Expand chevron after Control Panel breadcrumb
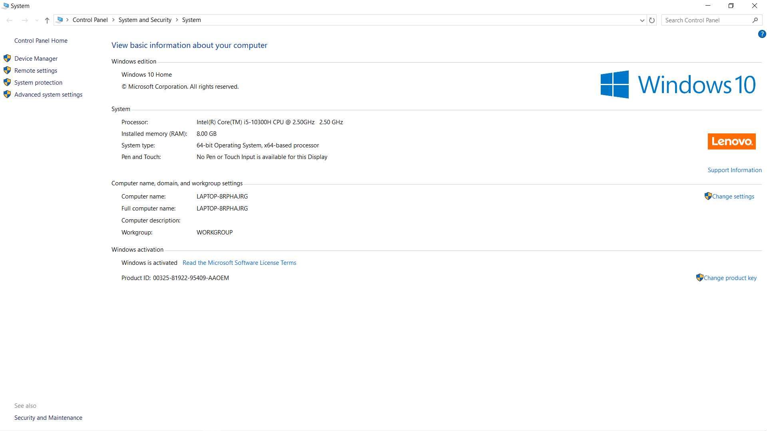Image resolution: width=767 pixels, height=431 pixels. click(113, 20)
